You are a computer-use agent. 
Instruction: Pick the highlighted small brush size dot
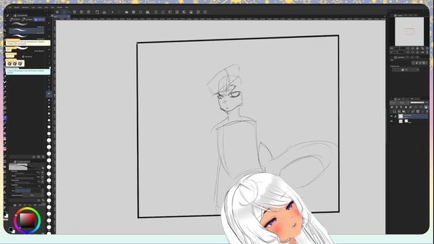coord(49,94)
